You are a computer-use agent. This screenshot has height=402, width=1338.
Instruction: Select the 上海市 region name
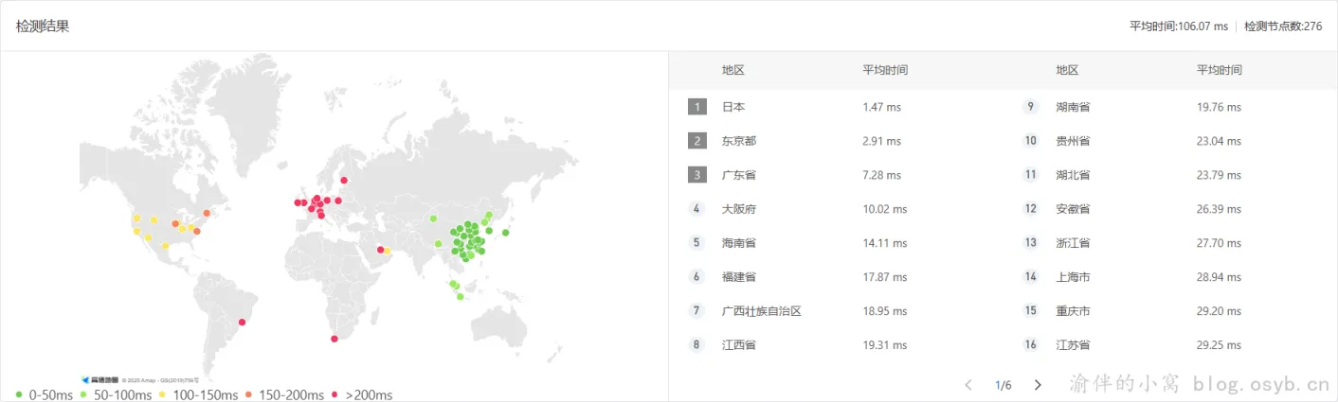pos(1074,277)
